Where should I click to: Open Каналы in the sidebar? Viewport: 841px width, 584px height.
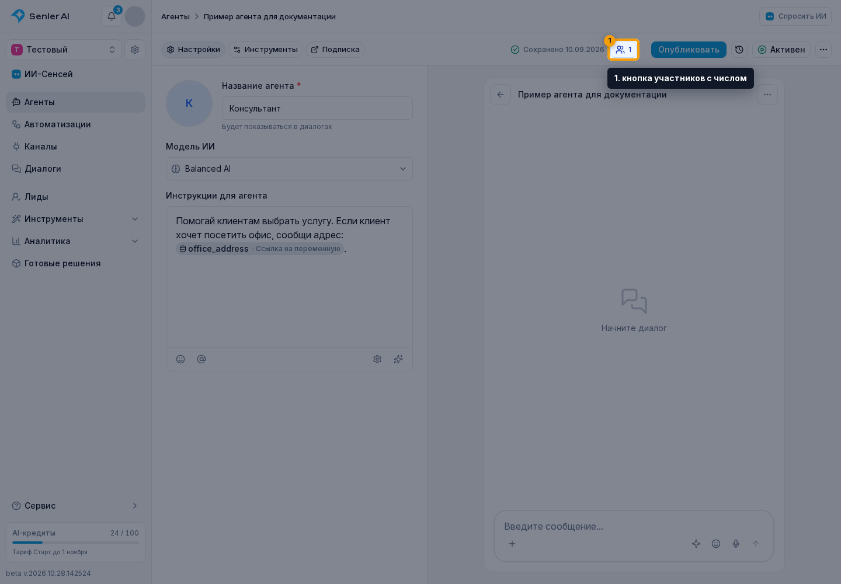[x=75, y=147]
